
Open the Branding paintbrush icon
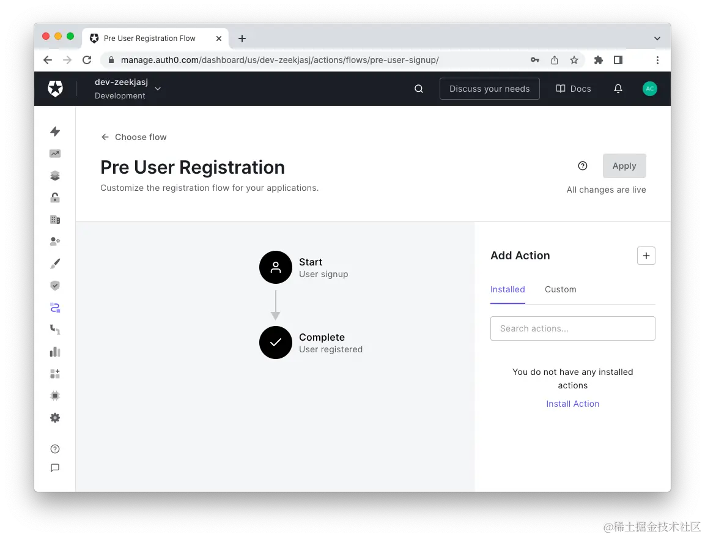[55, 263]
